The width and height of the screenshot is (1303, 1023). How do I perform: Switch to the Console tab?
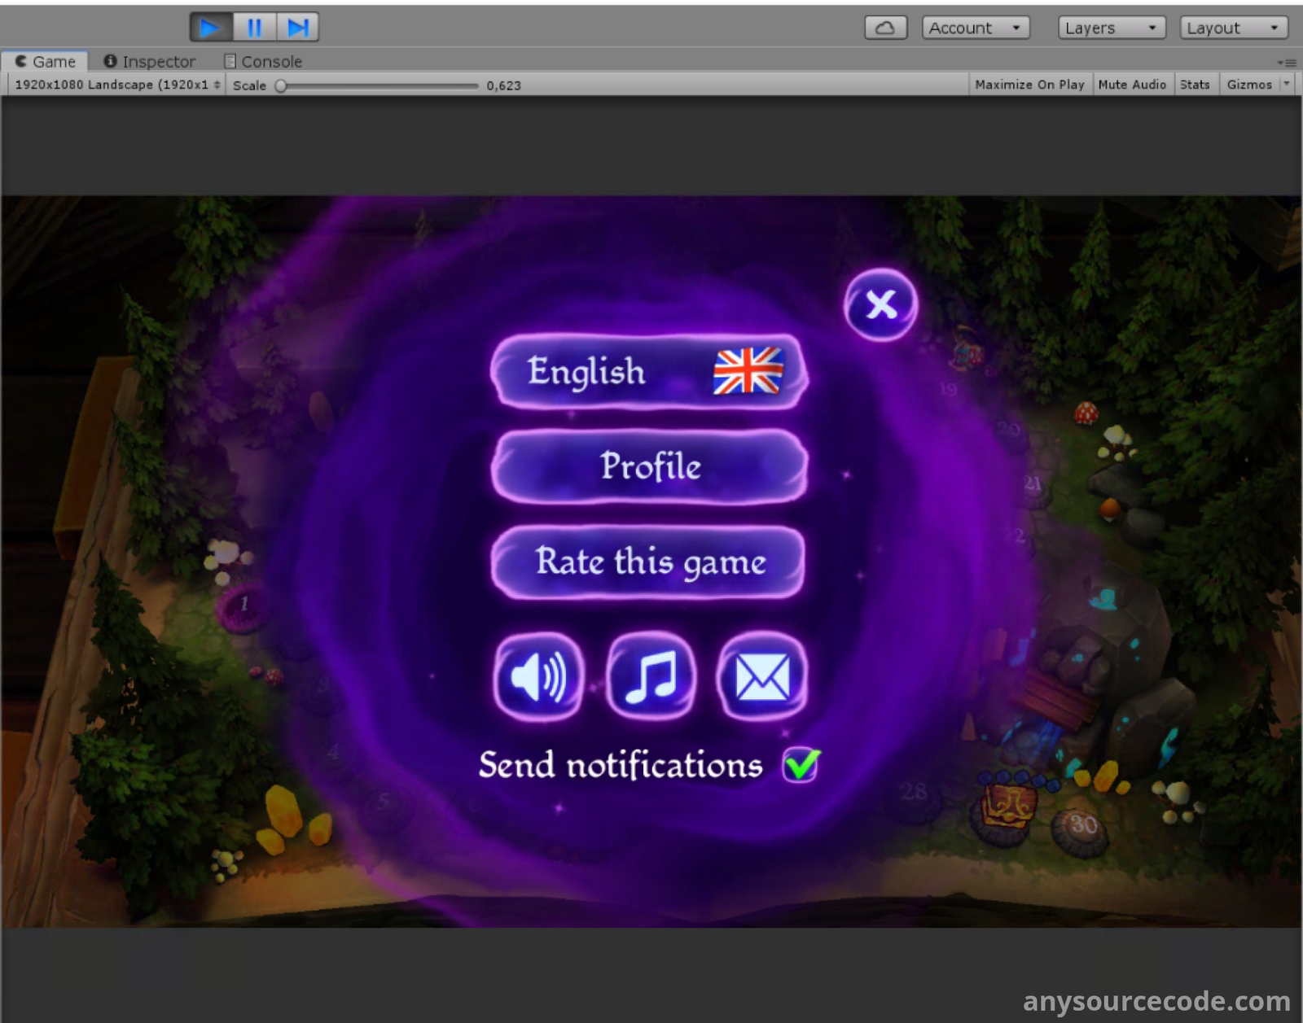coord(263,62)
